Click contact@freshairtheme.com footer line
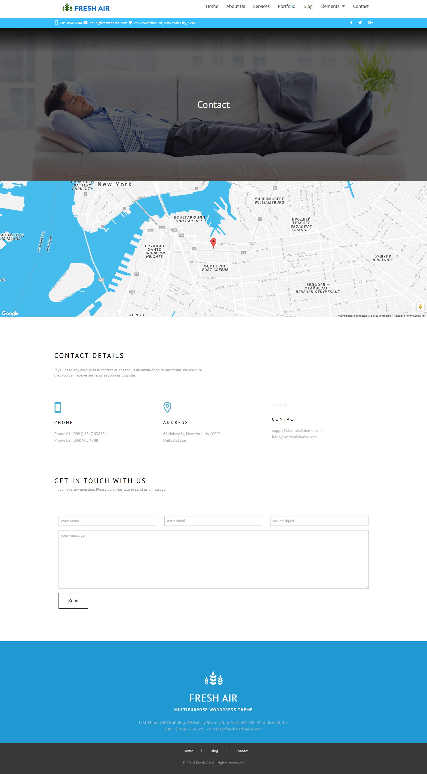 pyautogui.click(x=213, y=729)
